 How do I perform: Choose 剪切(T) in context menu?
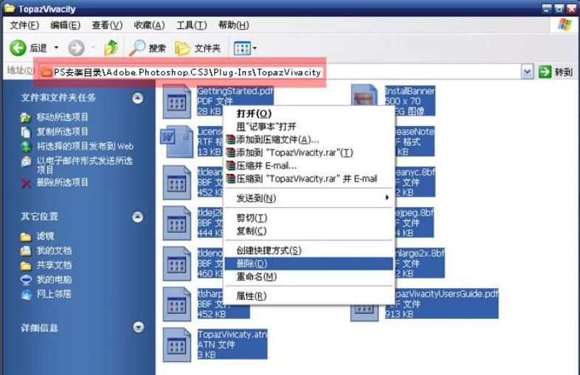[x=309, y=217]
